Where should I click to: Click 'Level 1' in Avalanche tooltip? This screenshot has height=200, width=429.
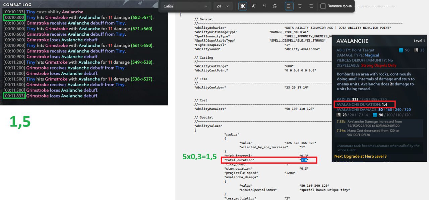419,41
